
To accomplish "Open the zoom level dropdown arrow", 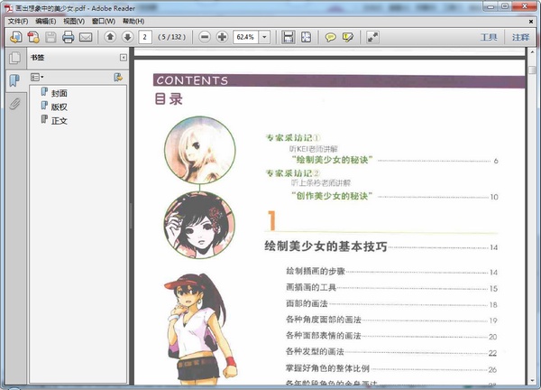I will (x=264, y=37).
